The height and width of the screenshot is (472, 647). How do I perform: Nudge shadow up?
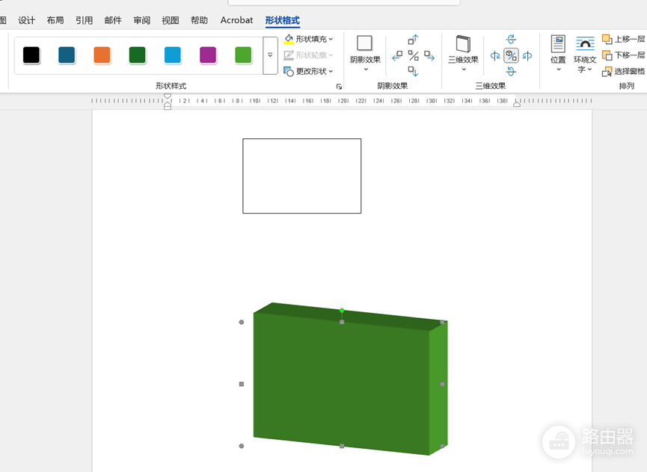click(x=414, y=40)
